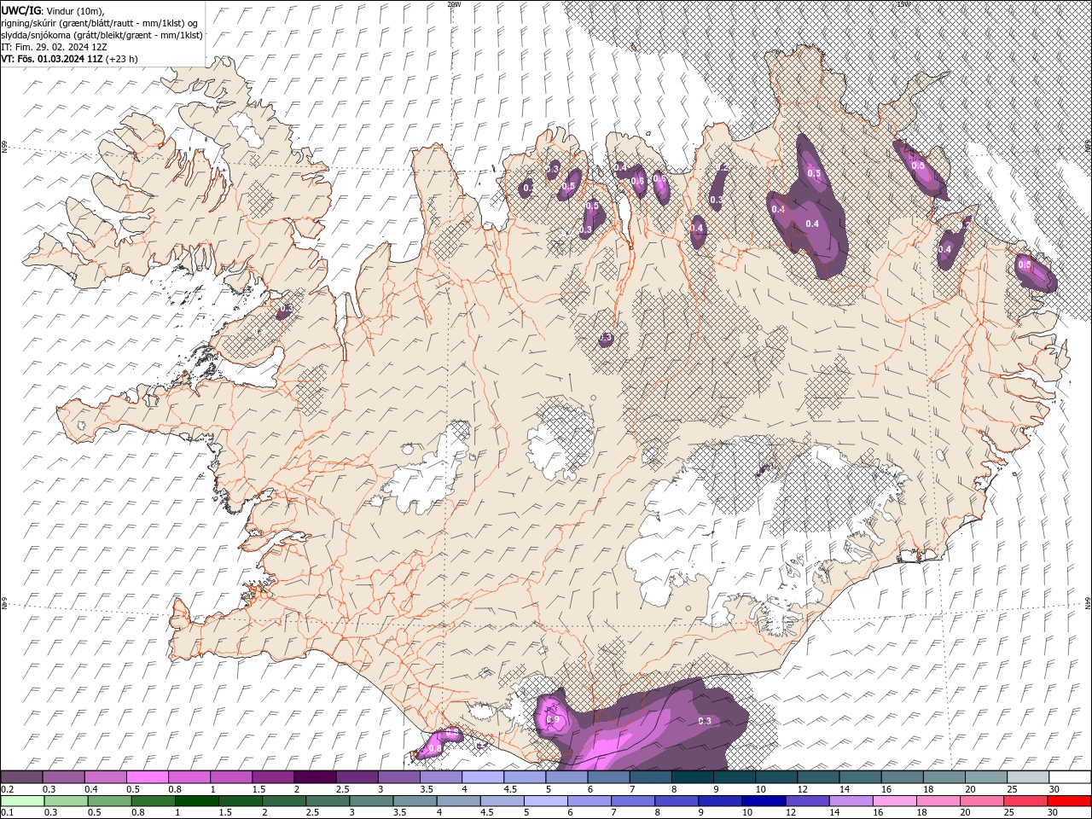The height and width of the screenshot is (819, 1092).
Task: Click the 0.9 precipitation value on the south coast
Action: pyautogui.click(x=553, y=720)
